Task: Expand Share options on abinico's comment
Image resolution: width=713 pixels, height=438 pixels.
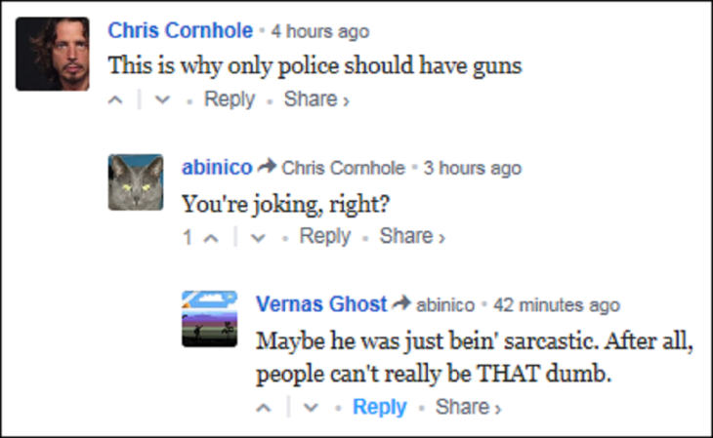Action: click(x=411, y=236)
